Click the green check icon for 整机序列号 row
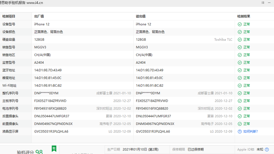This screenshot has height=154, width=274. (x=240, y=93)
